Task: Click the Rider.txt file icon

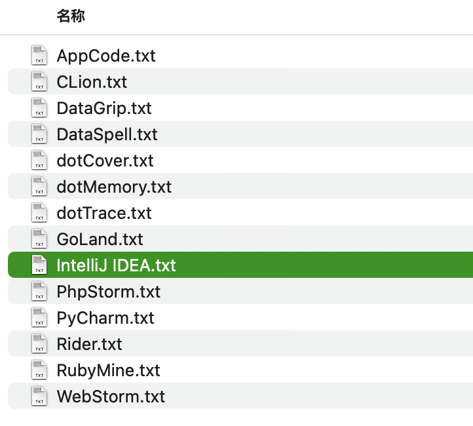Action: coord(39,344)
